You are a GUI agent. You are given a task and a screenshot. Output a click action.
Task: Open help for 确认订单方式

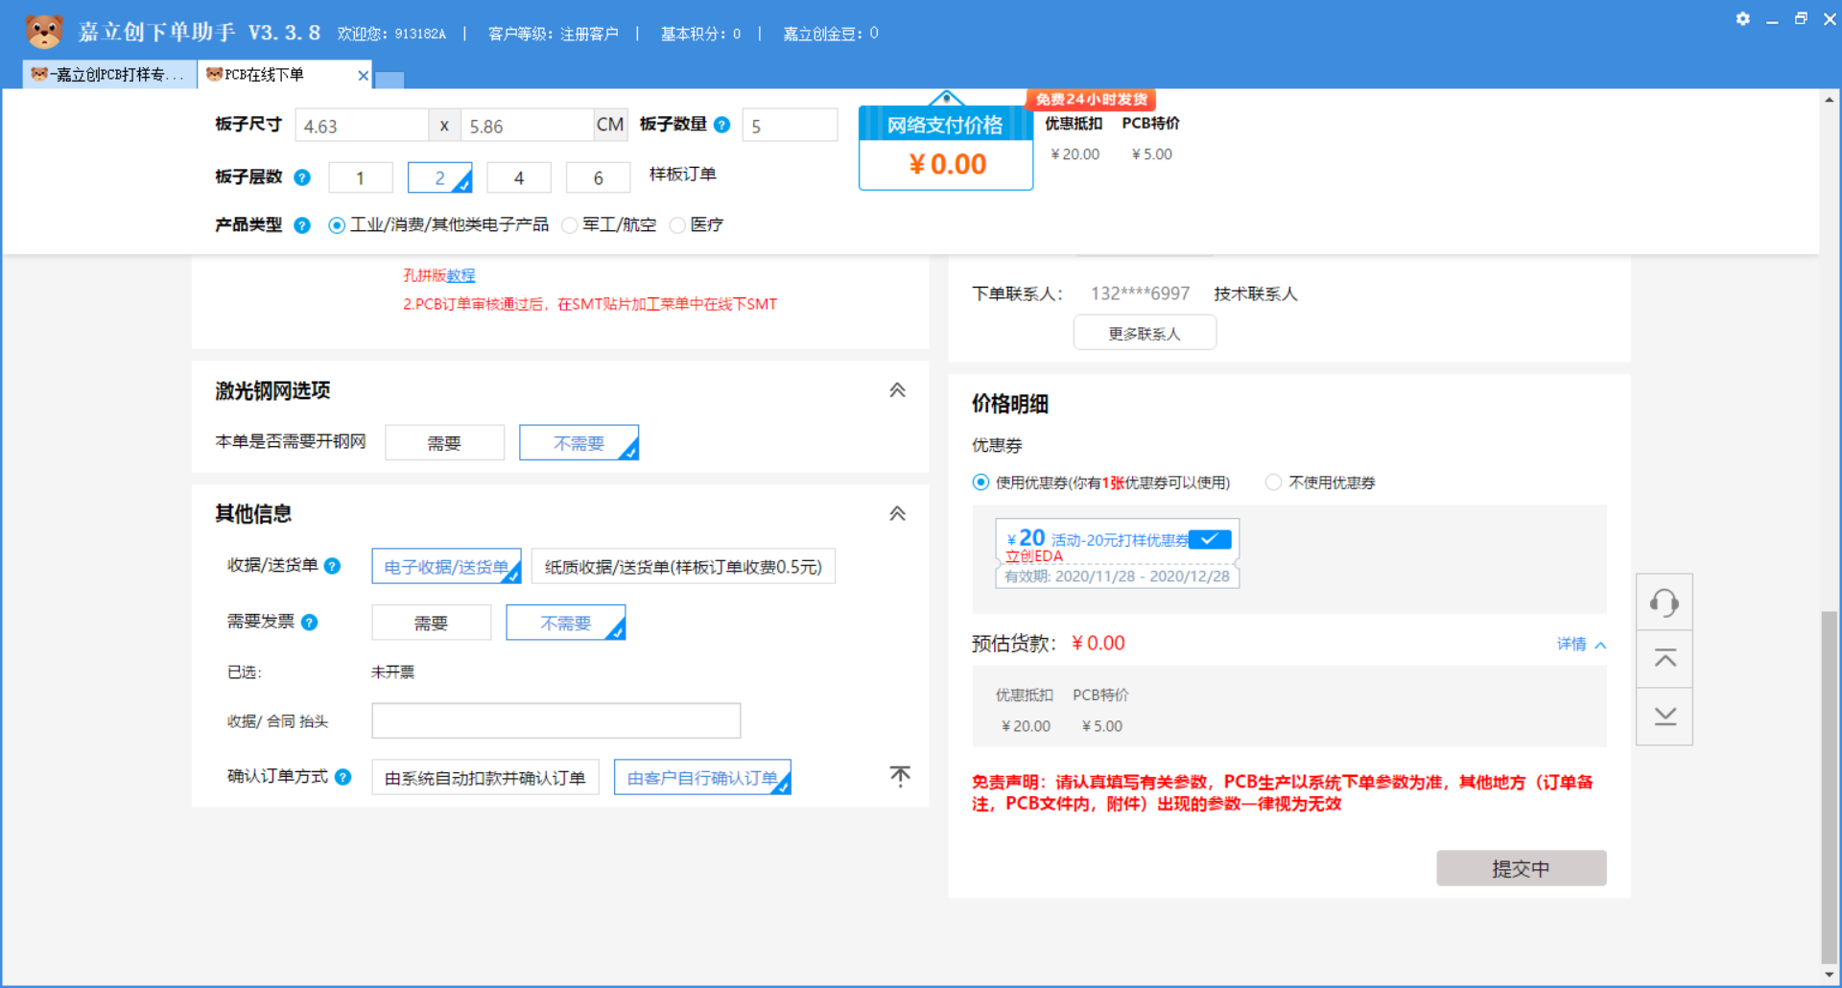pos(342,777)
